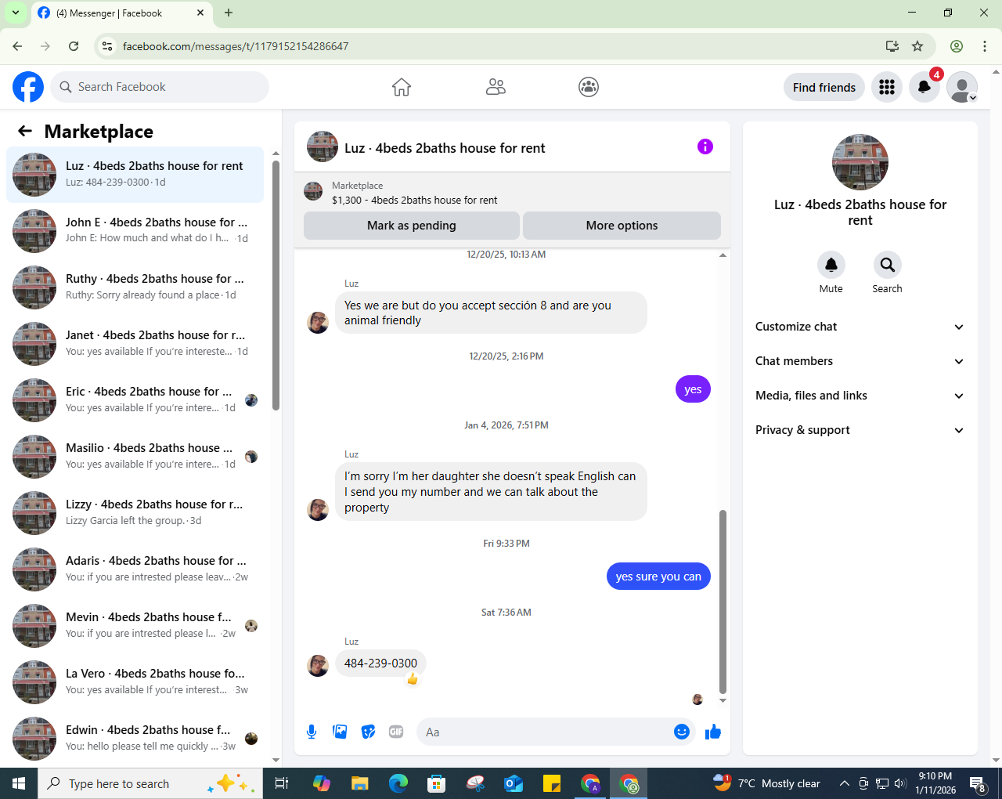This screenshot has width=1002, height=799.
Task: Click the $1,300 listing text under Marketplace
Action: 414,200
